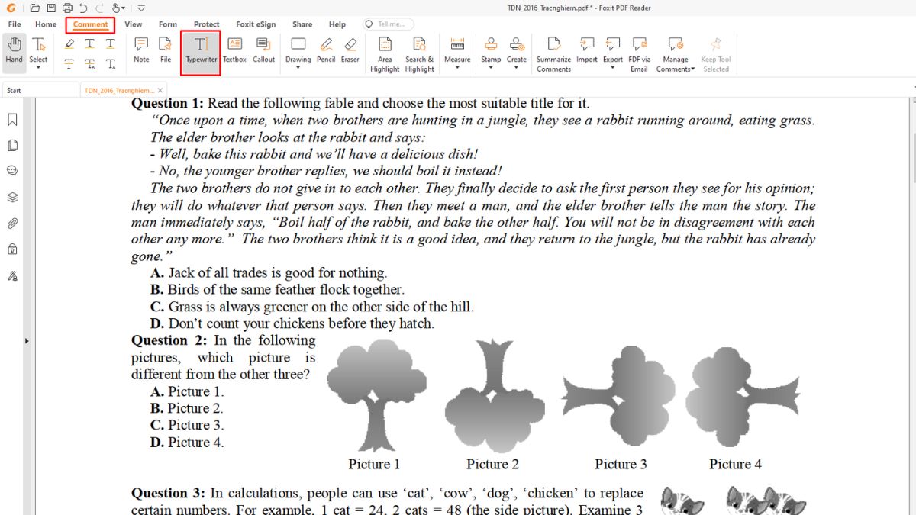The height and width of the screenshot is (515, 916).
Task: Open the Bookmarks side panel
Action: pyautogui.click(x=12, y=120)
